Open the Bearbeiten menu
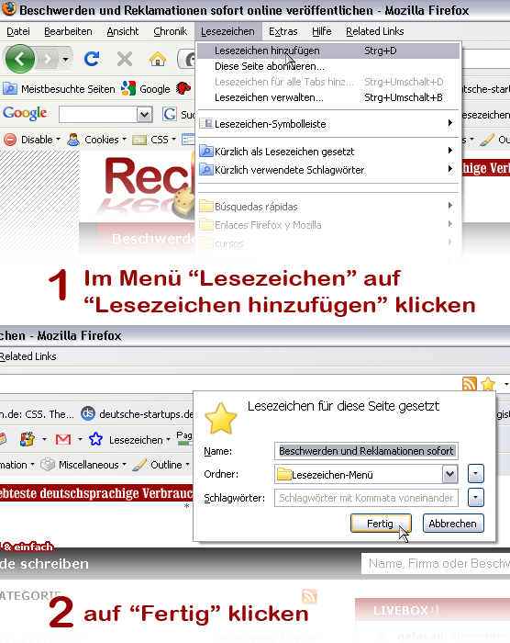510x643 pixels. point(68,31)
